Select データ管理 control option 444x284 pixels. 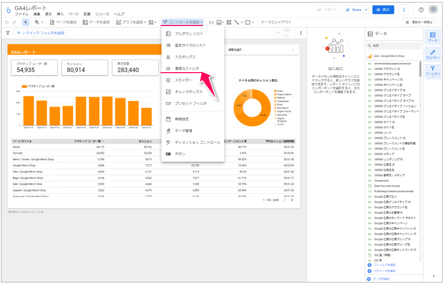193,131
